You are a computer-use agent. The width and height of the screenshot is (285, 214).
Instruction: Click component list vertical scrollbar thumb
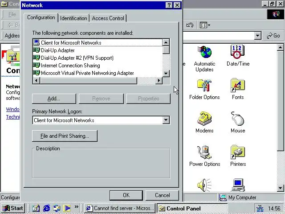166,50
